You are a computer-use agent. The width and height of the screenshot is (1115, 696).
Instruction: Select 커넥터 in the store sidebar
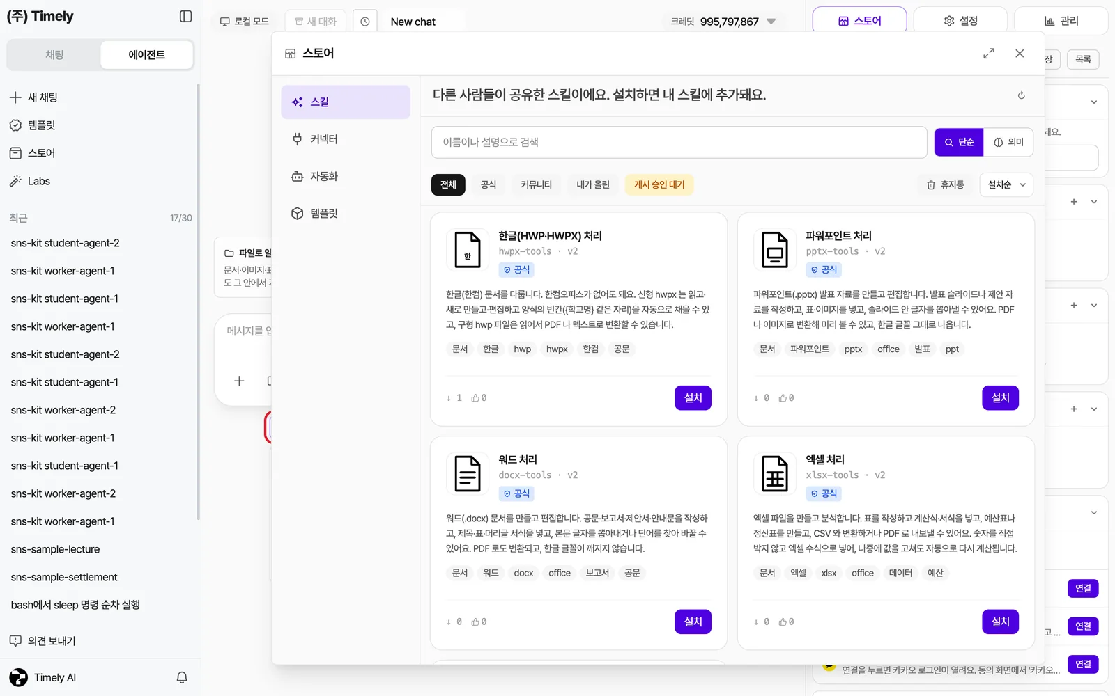[x=346, y=139]
